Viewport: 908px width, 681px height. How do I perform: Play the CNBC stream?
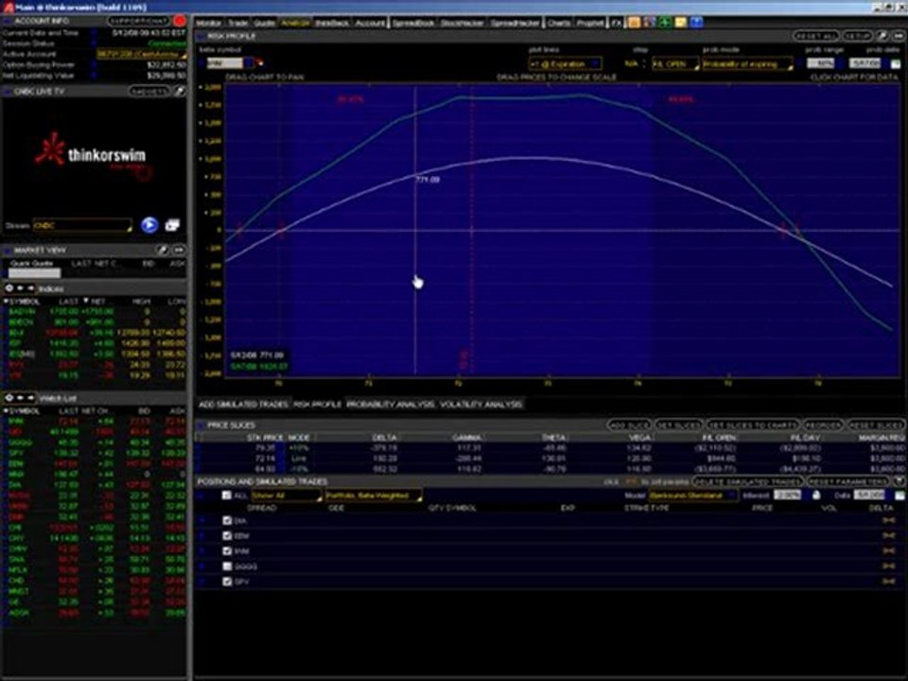coord(149,225)
